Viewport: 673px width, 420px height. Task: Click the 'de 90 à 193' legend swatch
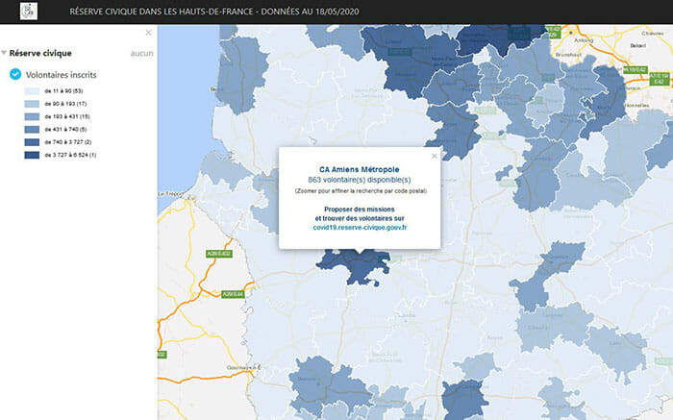point(33,103)
